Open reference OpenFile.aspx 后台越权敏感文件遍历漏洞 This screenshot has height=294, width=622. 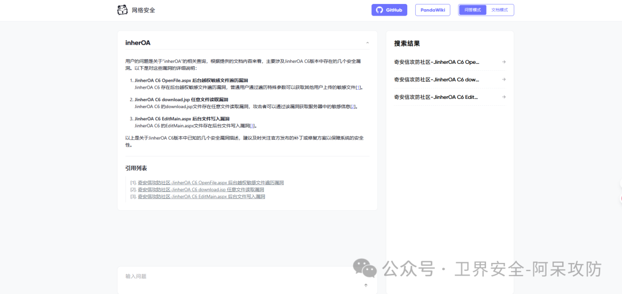click(x=211, y=182)
